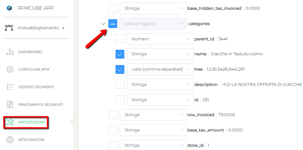
Task: Open the Dashboard menu item
Action: [30, 52]
